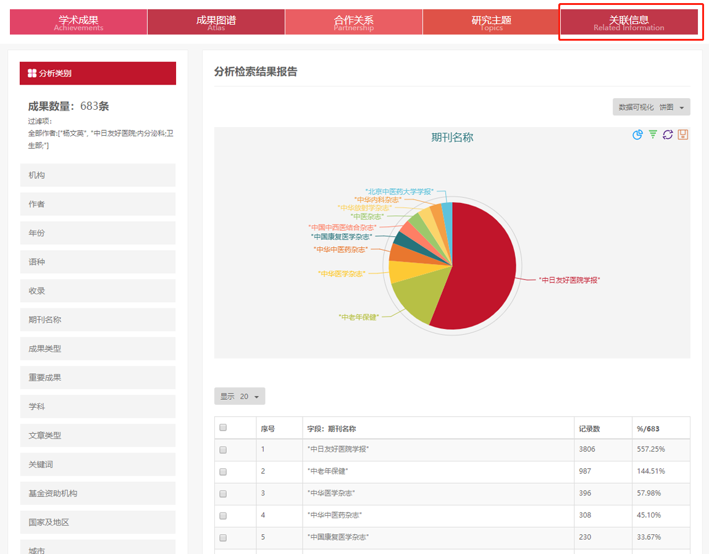Choose the 作者 analysis category
Image resolution: width=709 pixels, height=554 pixels.
pyautogui.click(x=98, y=204)
